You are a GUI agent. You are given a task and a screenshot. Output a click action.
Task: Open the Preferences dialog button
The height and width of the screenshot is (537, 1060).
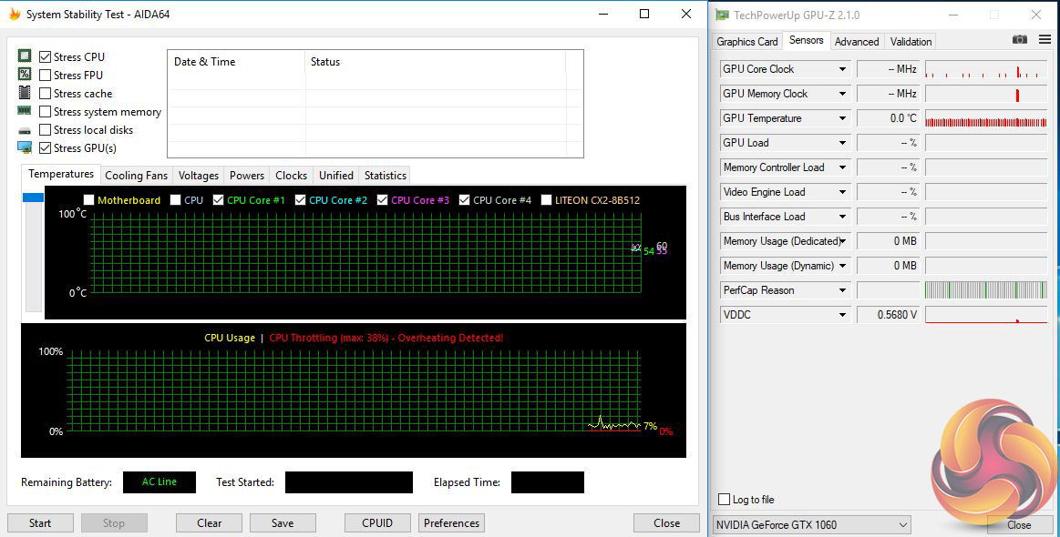tap(451, 523)
